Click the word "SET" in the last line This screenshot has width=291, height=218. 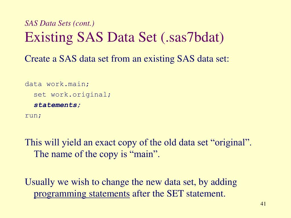tap(174, 194)
